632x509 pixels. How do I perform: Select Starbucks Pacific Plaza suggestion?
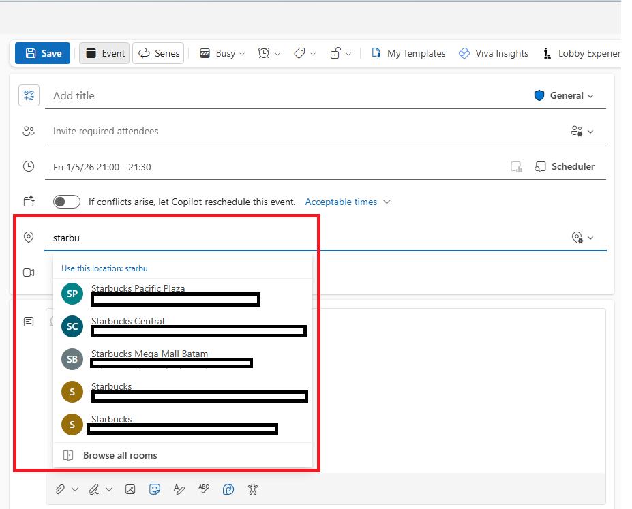pyautogui.click(x=183, y=294)
